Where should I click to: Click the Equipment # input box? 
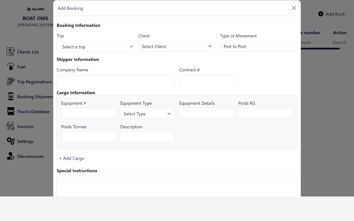point(88,113)
